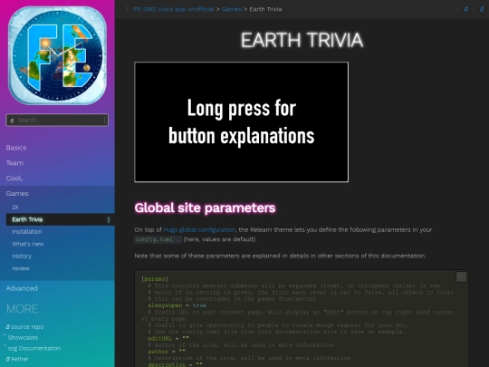Clear the search field with its right-edge icon
The image size is (489, 367).
[x=104, y=121]
